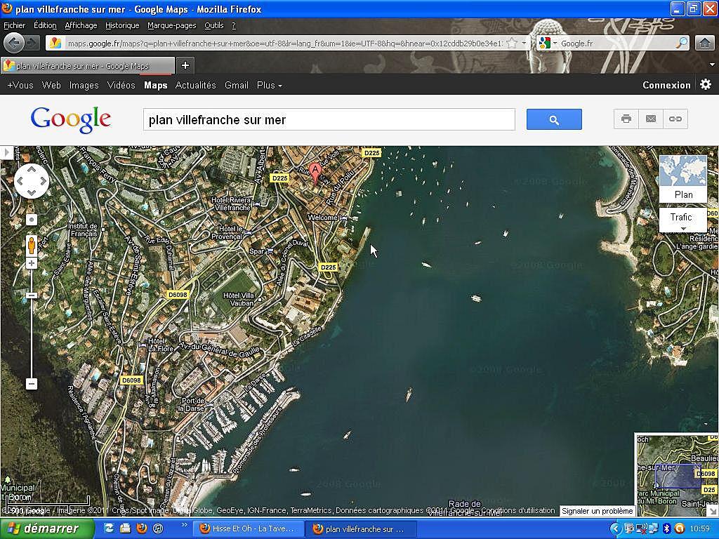Send the map by email envelope icon
This screenshot has width=719, height=539.
pyautogui.click(x=651, y=119)
